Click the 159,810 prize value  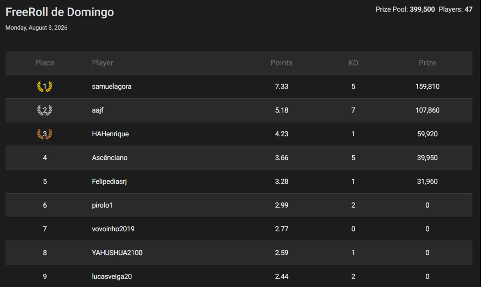click(x=427, y=87)
